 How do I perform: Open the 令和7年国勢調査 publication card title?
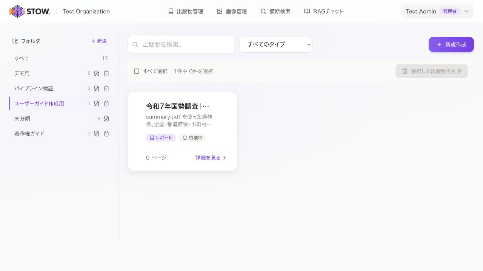click(x=177, y=106)
